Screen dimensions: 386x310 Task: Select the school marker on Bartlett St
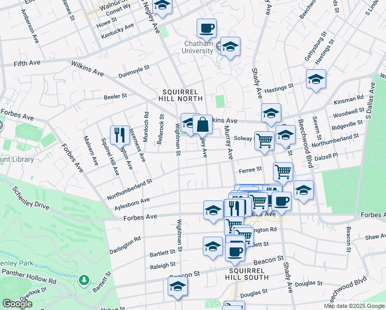point(213,249)
